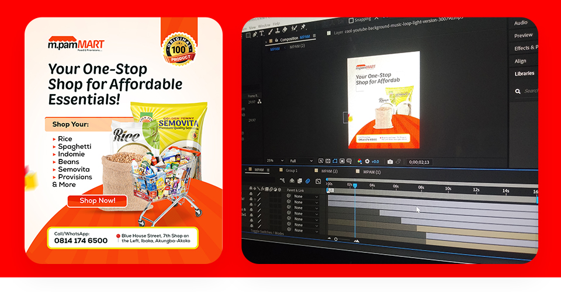Click the lock icon on Composition MPAM tab
Image resolution: width=561 pixels, height=292 pixels.
tap(276, 40)
